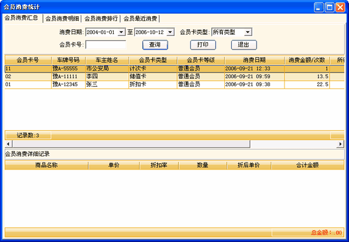
Task: Select the 李四 储值卡 record row
Action: (x=175, y=76)
